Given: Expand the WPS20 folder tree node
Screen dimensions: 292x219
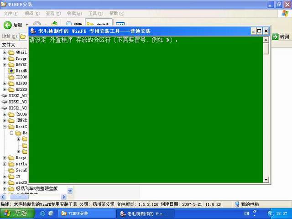Looking at the screenshot, I should [x=5, y=89].
